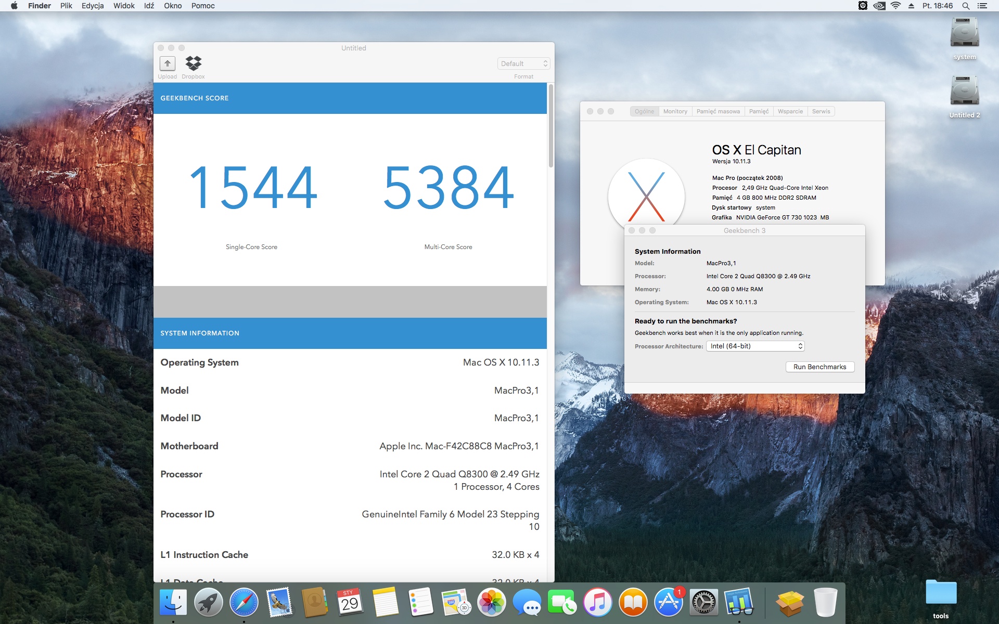Expand Processor Architecture Intel (64-bit) dropdown
The height and width of the screenshot is (624, 999).
(x=755, y=346)
